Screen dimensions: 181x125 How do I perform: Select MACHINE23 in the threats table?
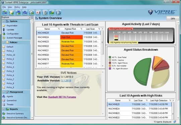click(x=68, y=42)
